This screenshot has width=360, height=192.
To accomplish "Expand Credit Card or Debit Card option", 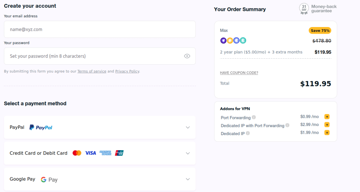I will (188, 153).
